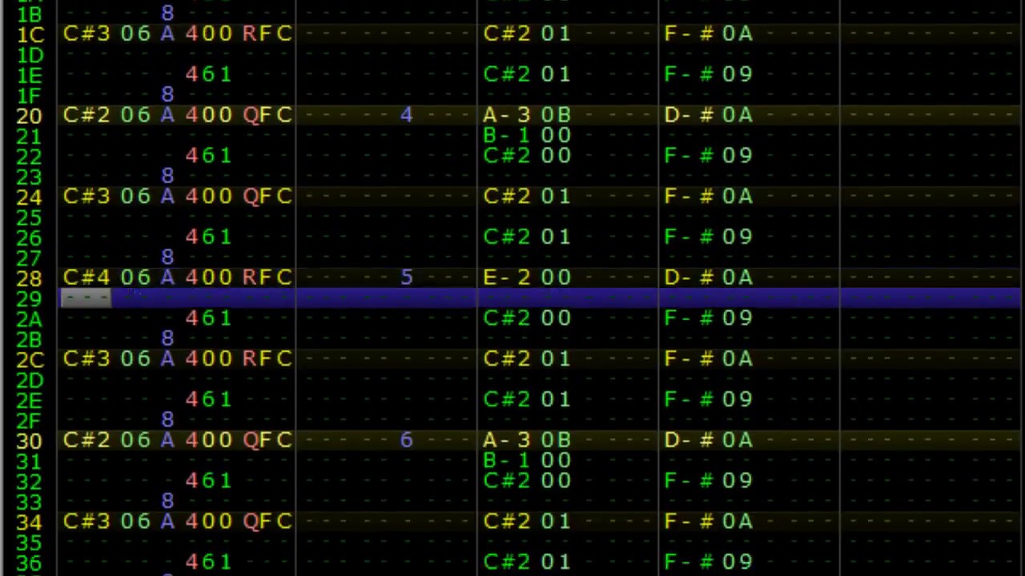Select the F-# 0A entry on row 1C
This screenshot has height=576, width=1025.
(708, 34)
